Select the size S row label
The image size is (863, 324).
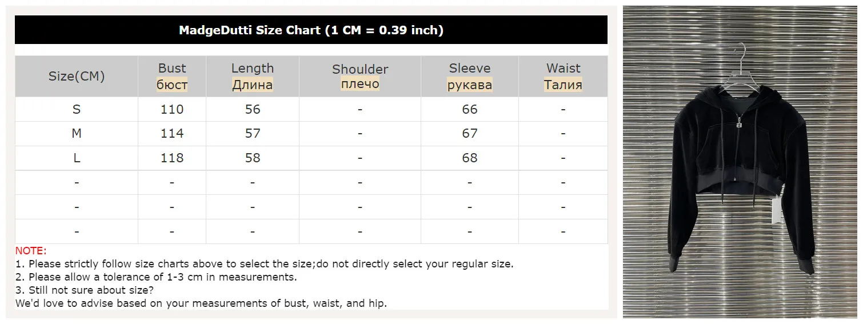point(77,109)
